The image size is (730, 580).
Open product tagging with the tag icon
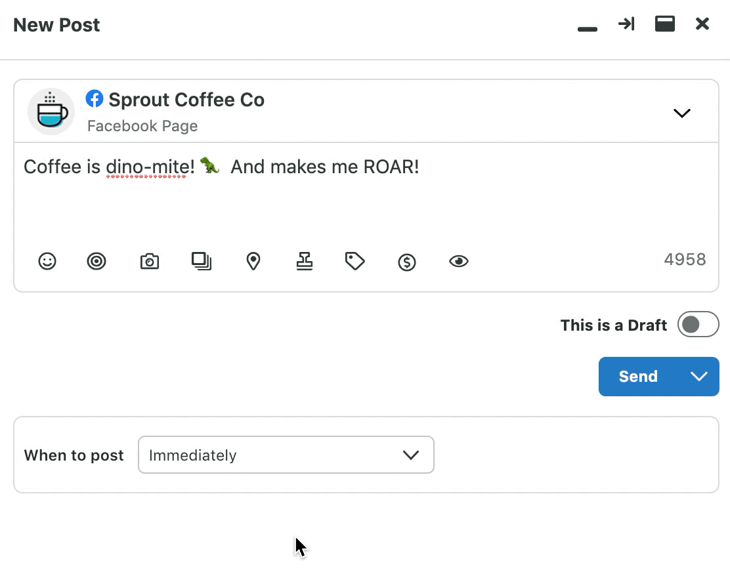tap(354, 261)
